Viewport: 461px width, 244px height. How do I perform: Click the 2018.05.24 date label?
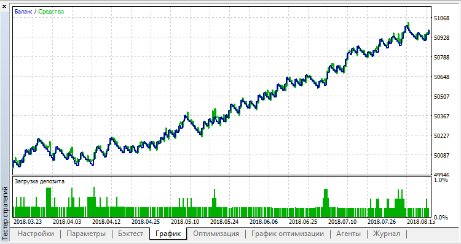pos(224,221)
